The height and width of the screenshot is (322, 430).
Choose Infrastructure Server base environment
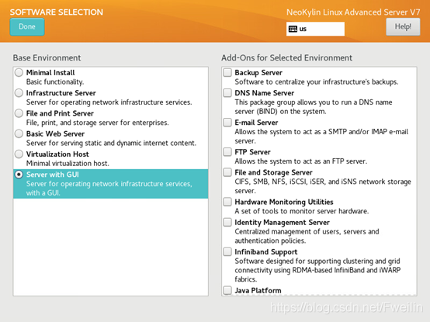click(19, 93)
